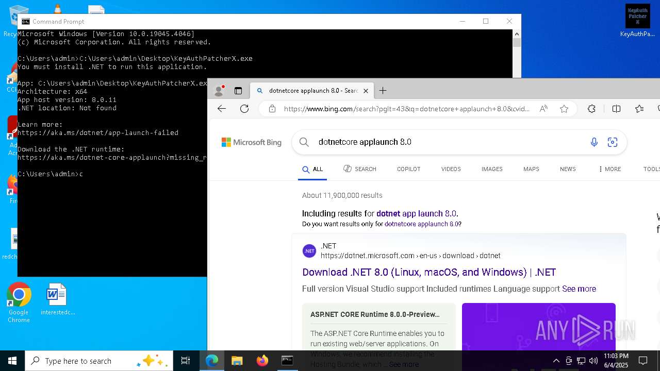The width and height of the screenshot is (660, 371).
Task: Click the Bing search box text
Action: (365, 142)
